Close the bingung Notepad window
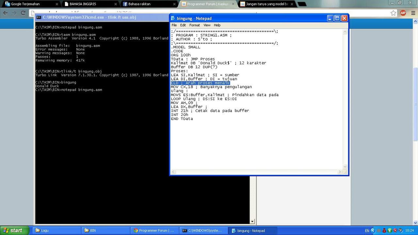Image resolution: width=418 pixels, height=235 pixels. pos(344,18)
